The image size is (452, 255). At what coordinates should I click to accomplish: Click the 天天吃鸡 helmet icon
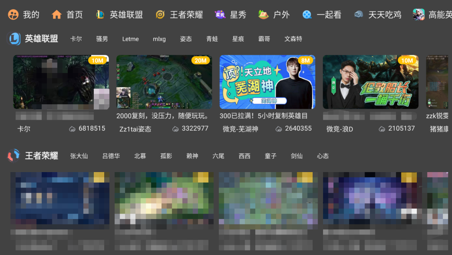pyautogui.click(x=358, y=14)
